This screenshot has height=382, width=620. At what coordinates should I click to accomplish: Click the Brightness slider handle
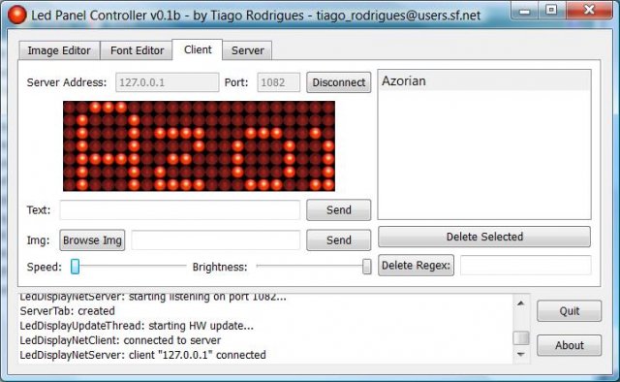click(x=367, y=267)
